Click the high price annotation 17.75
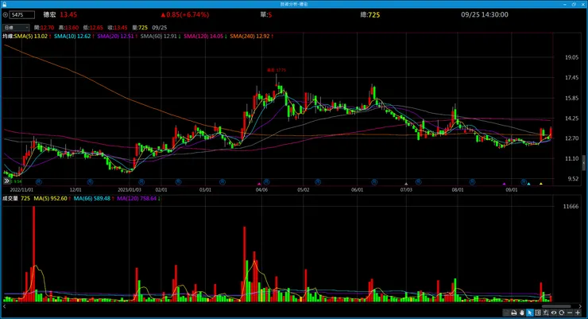 point(277,70)
